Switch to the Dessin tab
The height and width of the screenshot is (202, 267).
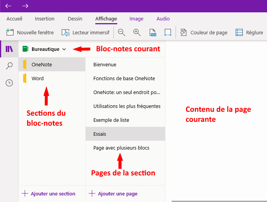(x=75, y=19)
